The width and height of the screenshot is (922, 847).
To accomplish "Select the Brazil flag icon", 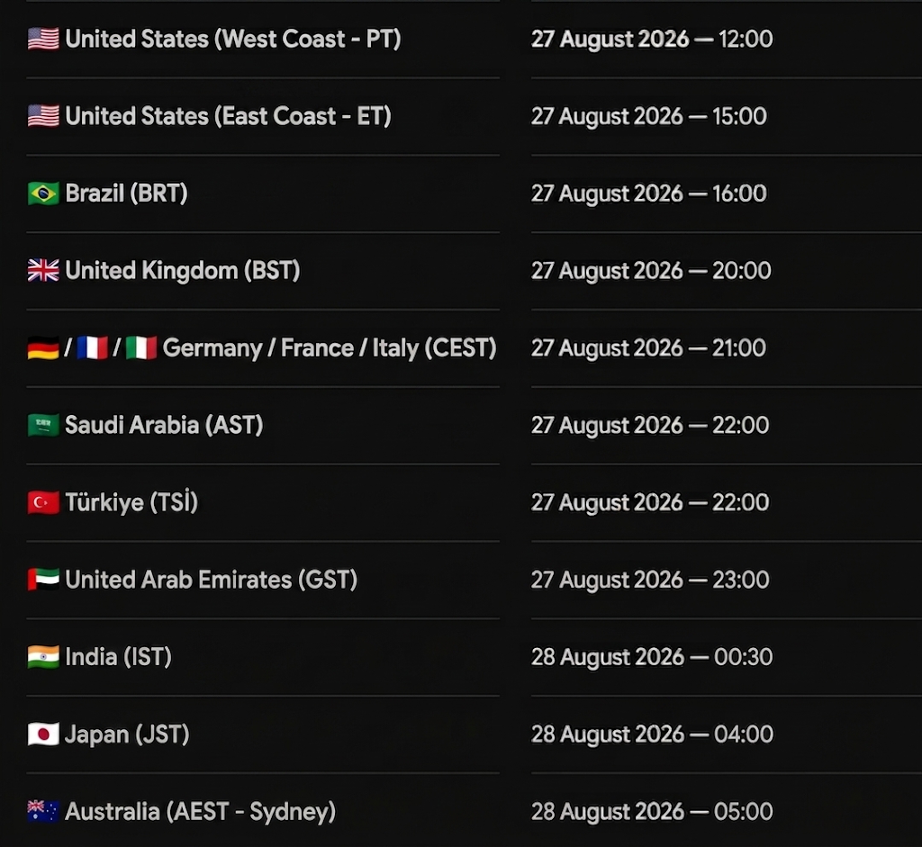I will [43, 194].
